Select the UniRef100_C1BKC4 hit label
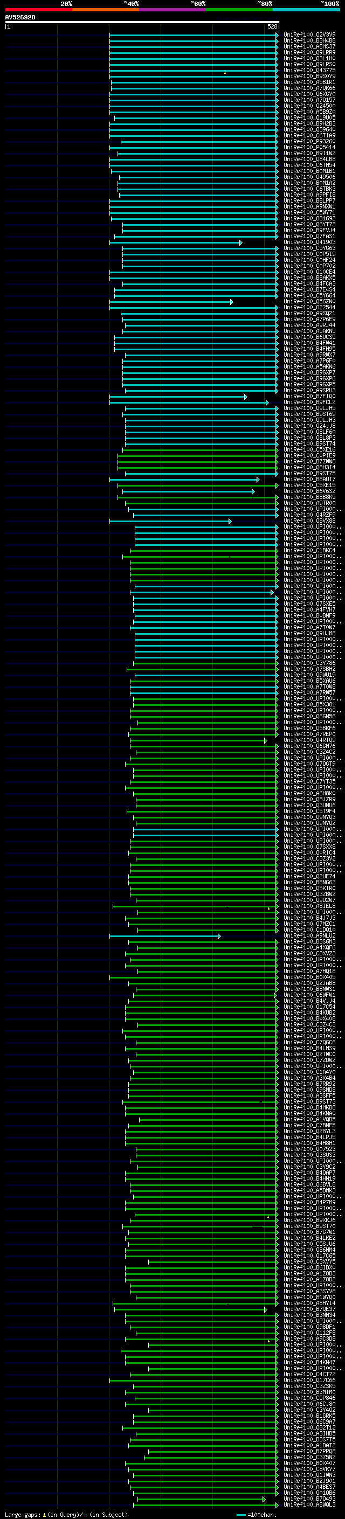 (309, 550)
